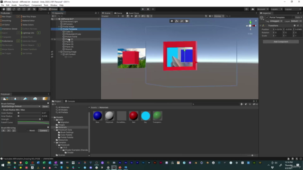
Task: Adjust the Outer Radius slider
Action: point(29,113)
